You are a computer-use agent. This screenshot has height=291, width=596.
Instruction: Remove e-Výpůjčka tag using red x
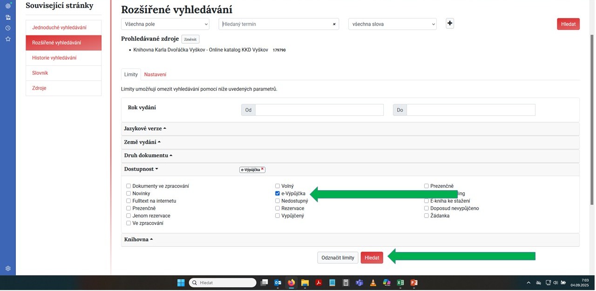(262, 170)
